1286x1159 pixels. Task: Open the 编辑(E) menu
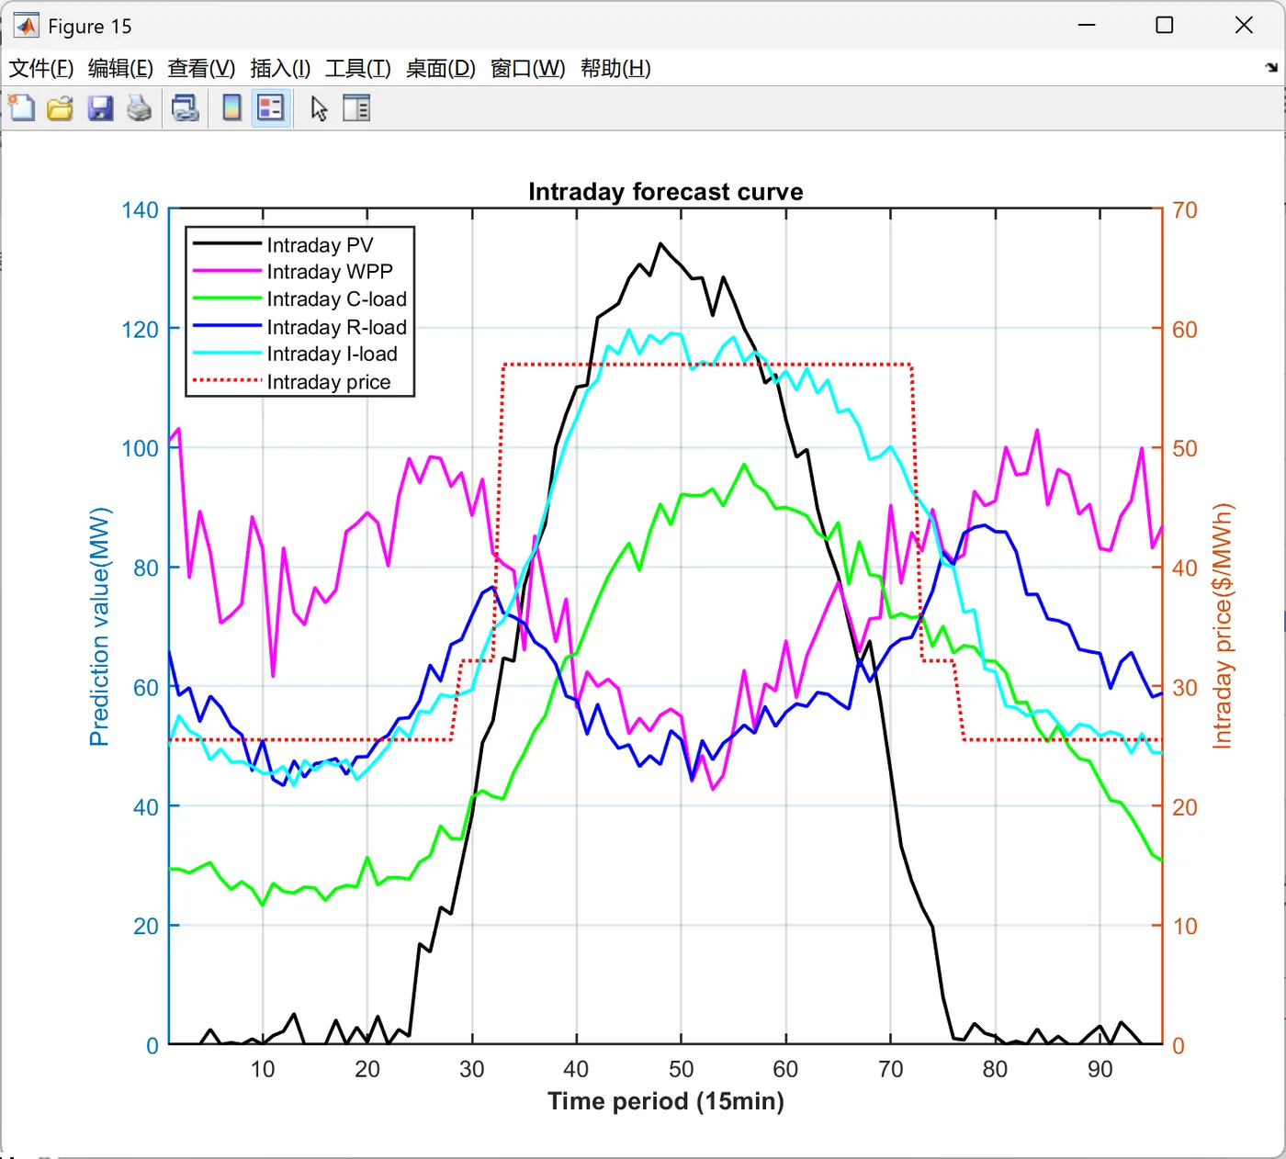[x=120, y=69]
